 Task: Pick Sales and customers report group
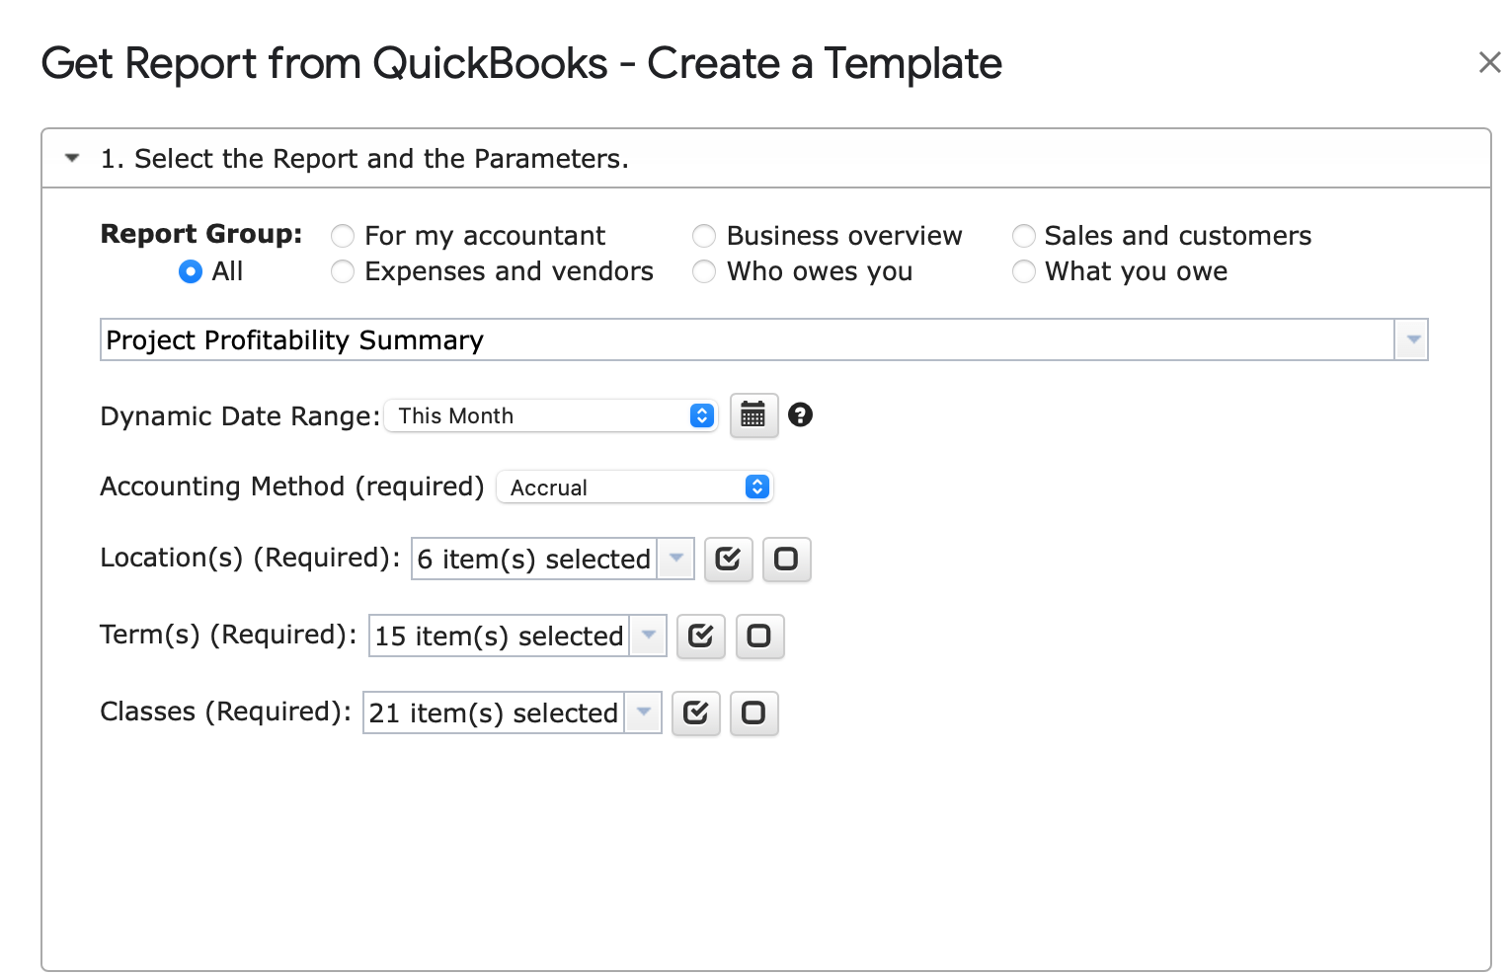tap(1024, 236)
